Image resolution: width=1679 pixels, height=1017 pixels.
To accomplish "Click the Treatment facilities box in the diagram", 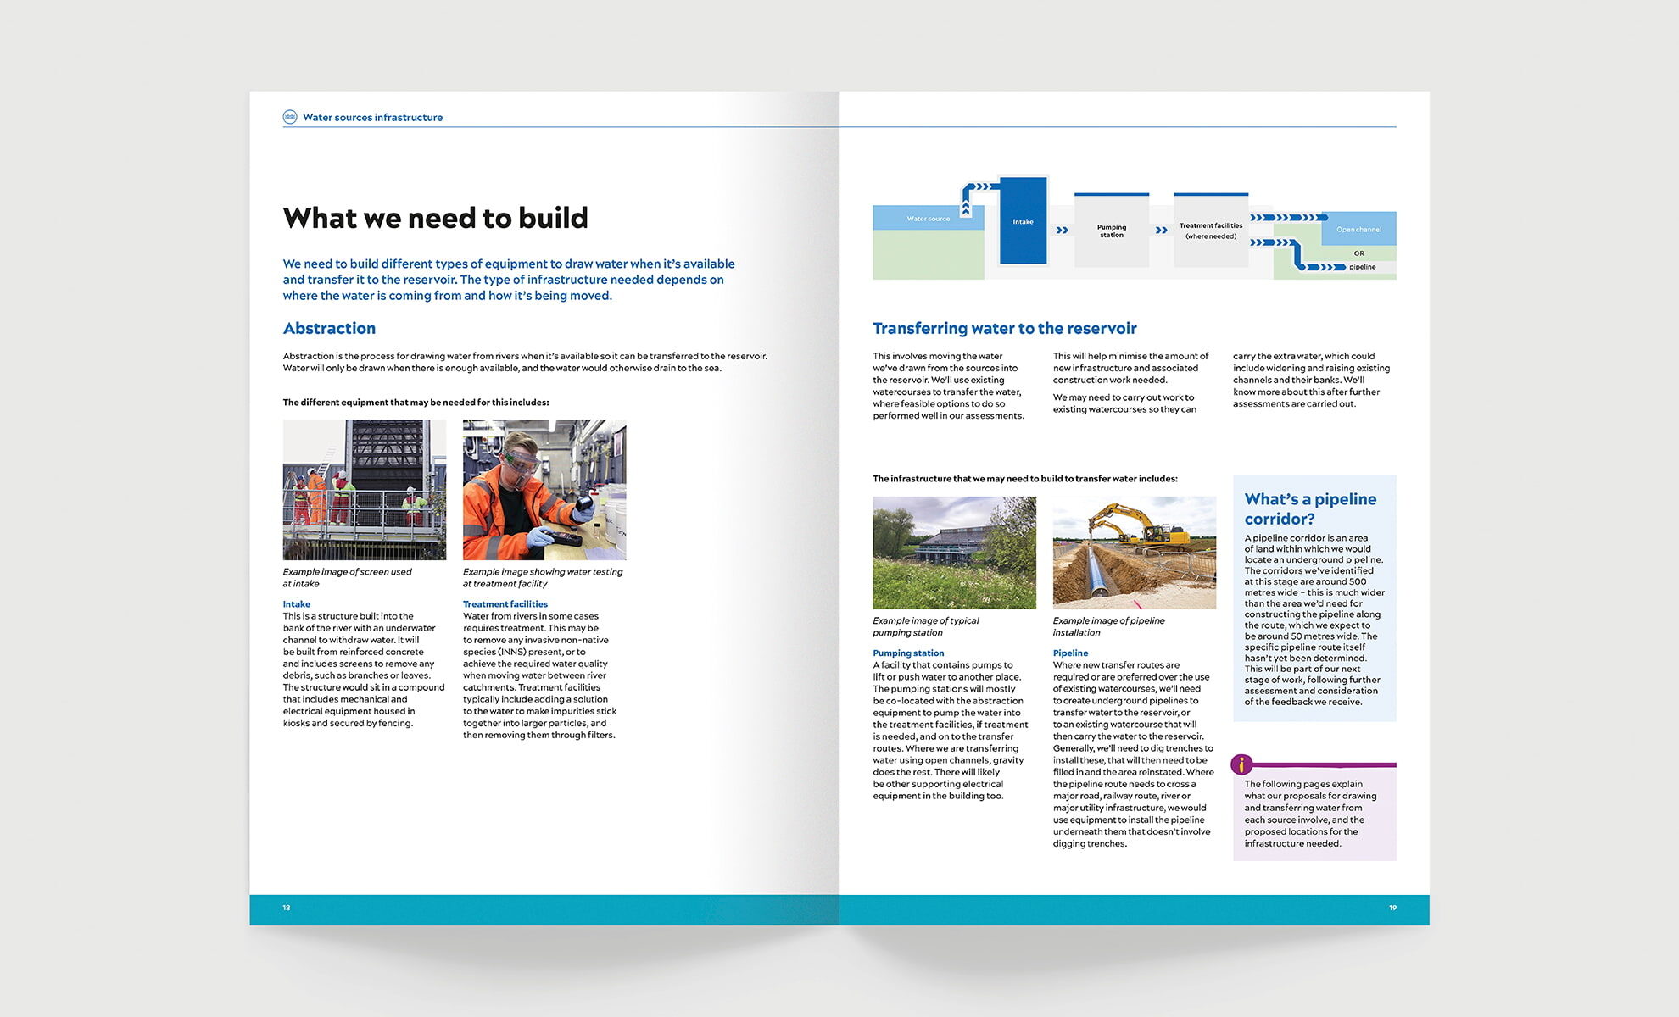I will (x=1211, y=231).
